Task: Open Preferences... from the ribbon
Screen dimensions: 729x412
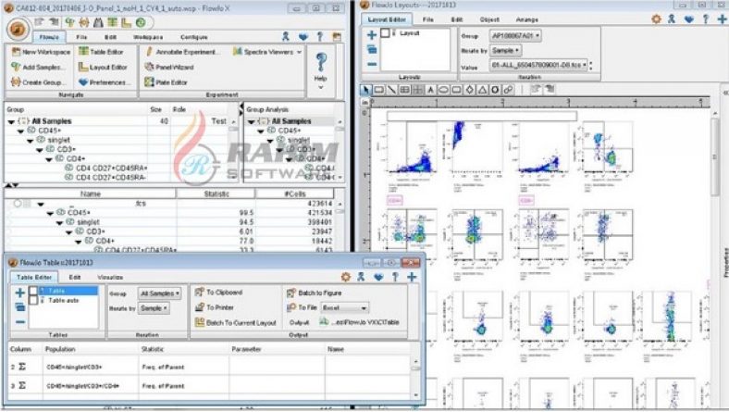Action: tap(105, 82)
